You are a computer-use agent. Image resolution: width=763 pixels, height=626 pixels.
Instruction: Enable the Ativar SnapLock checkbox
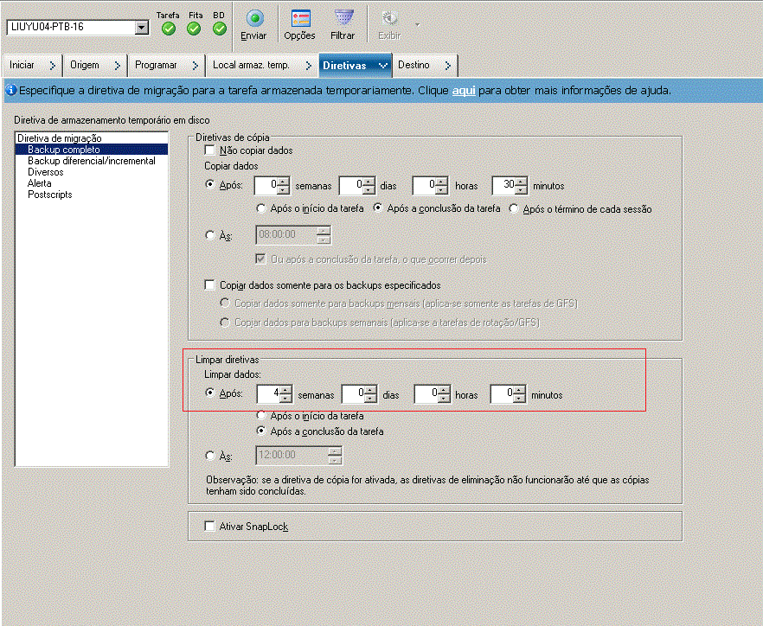pos(208,525)
